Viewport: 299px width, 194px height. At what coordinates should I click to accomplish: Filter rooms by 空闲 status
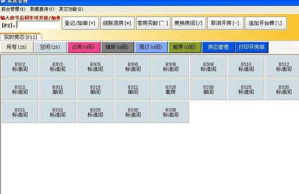(50, 47)
